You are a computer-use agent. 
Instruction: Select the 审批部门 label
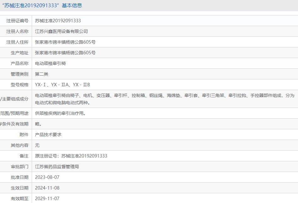point(19,166)
